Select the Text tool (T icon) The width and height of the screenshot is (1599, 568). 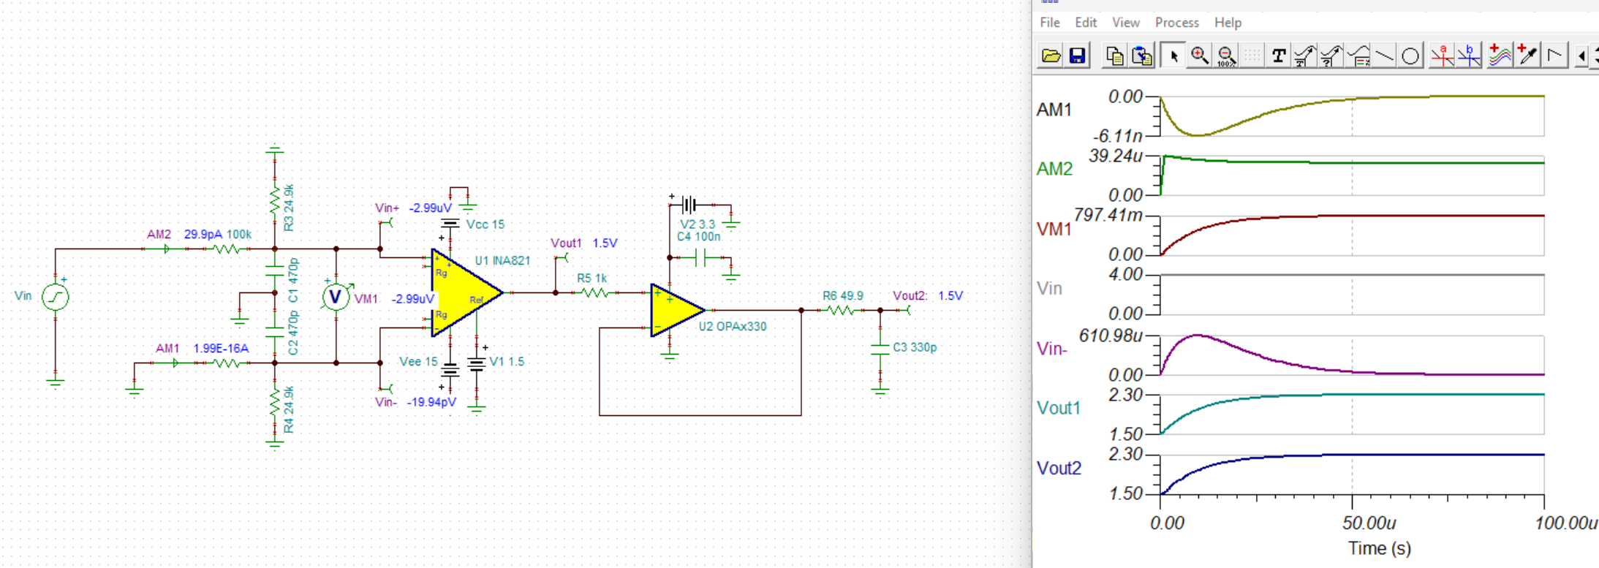[x=1279, y=56]
